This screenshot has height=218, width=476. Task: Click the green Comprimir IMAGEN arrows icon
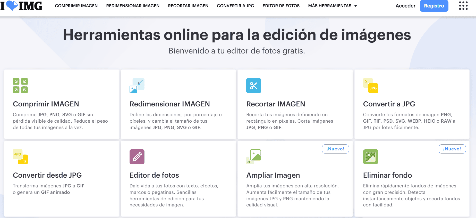point(20,86)
